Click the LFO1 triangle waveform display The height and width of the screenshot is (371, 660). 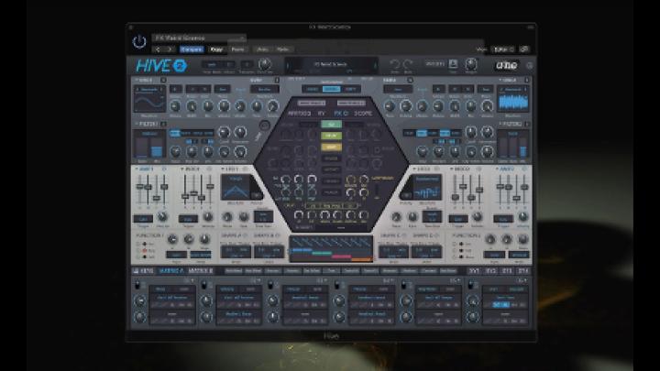(x=236, y=187)
